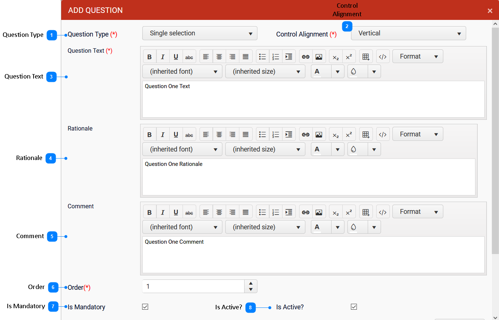The width and height of the screenshot is (499, 320).
Task: Uncheck the Is Mandatory checkbox
Action: pos(145,307)
